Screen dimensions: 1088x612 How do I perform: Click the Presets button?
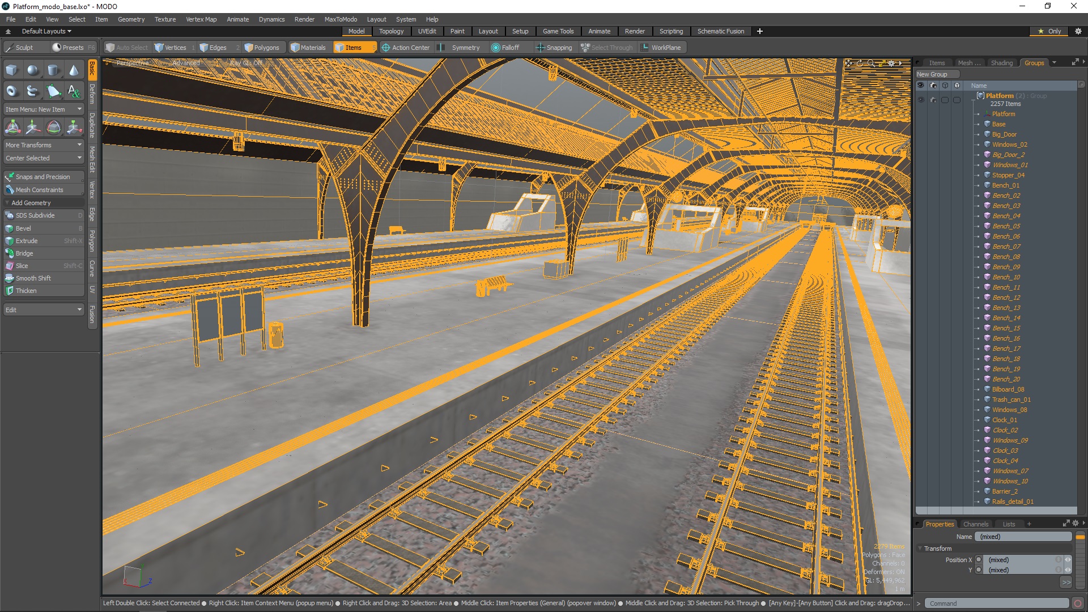(68, 47)
